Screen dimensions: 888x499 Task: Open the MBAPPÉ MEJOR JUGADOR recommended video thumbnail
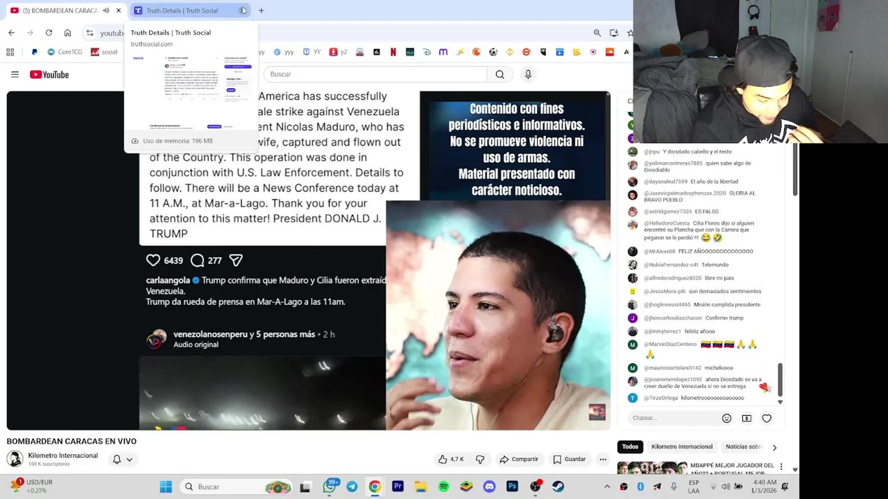pyautogui.click(x=652, y=468)
